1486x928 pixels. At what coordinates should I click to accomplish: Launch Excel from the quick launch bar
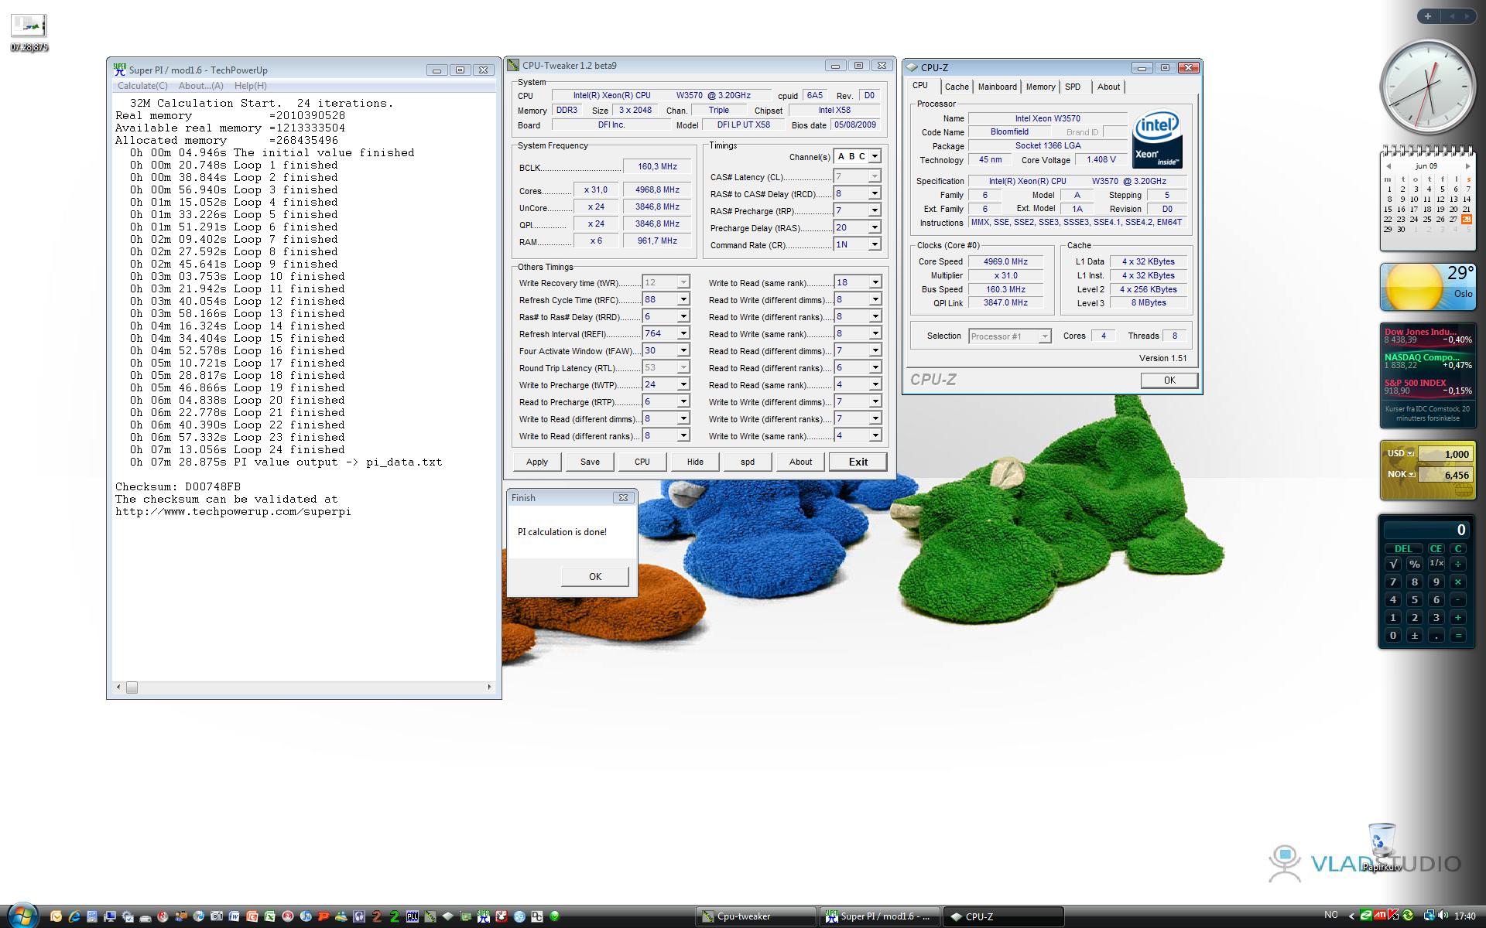[269, 916]
